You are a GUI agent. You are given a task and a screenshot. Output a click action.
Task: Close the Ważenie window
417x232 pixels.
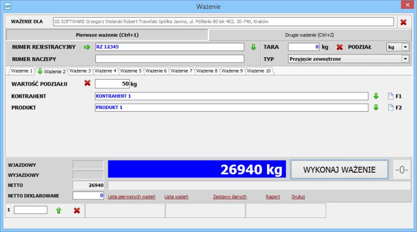[407, 5]
